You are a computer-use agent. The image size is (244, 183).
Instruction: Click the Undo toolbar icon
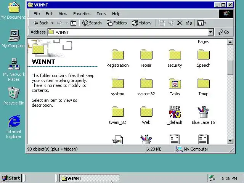pyautogui.click(x=189, y=23)
